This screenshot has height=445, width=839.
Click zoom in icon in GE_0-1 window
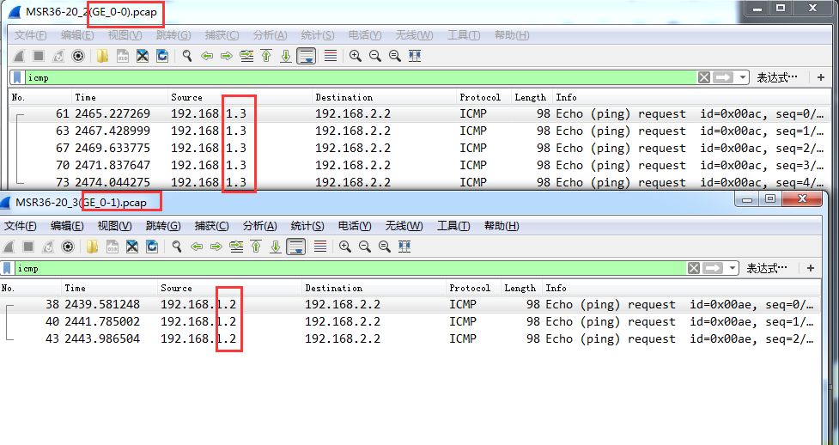pos(345,247)
